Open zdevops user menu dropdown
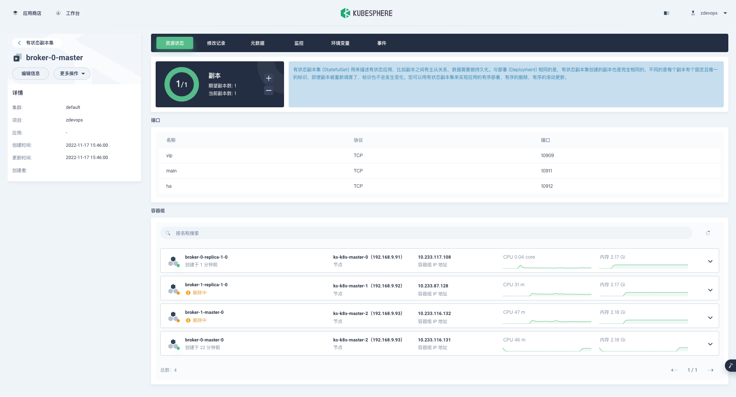736x397 pixels. (725, 13)
